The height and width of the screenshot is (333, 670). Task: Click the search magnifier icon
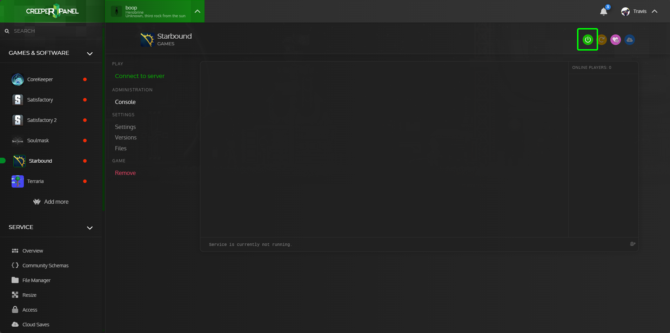[7, 31]
